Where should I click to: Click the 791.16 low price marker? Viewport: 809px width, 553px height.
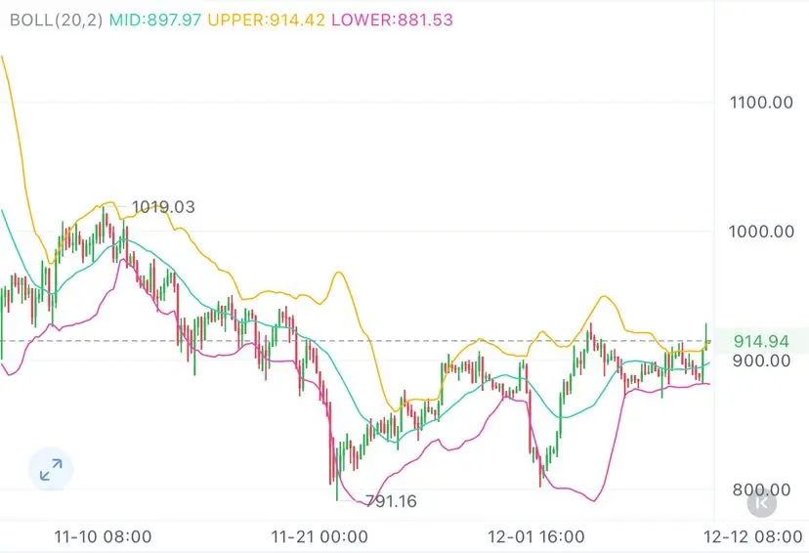point(391,501)
